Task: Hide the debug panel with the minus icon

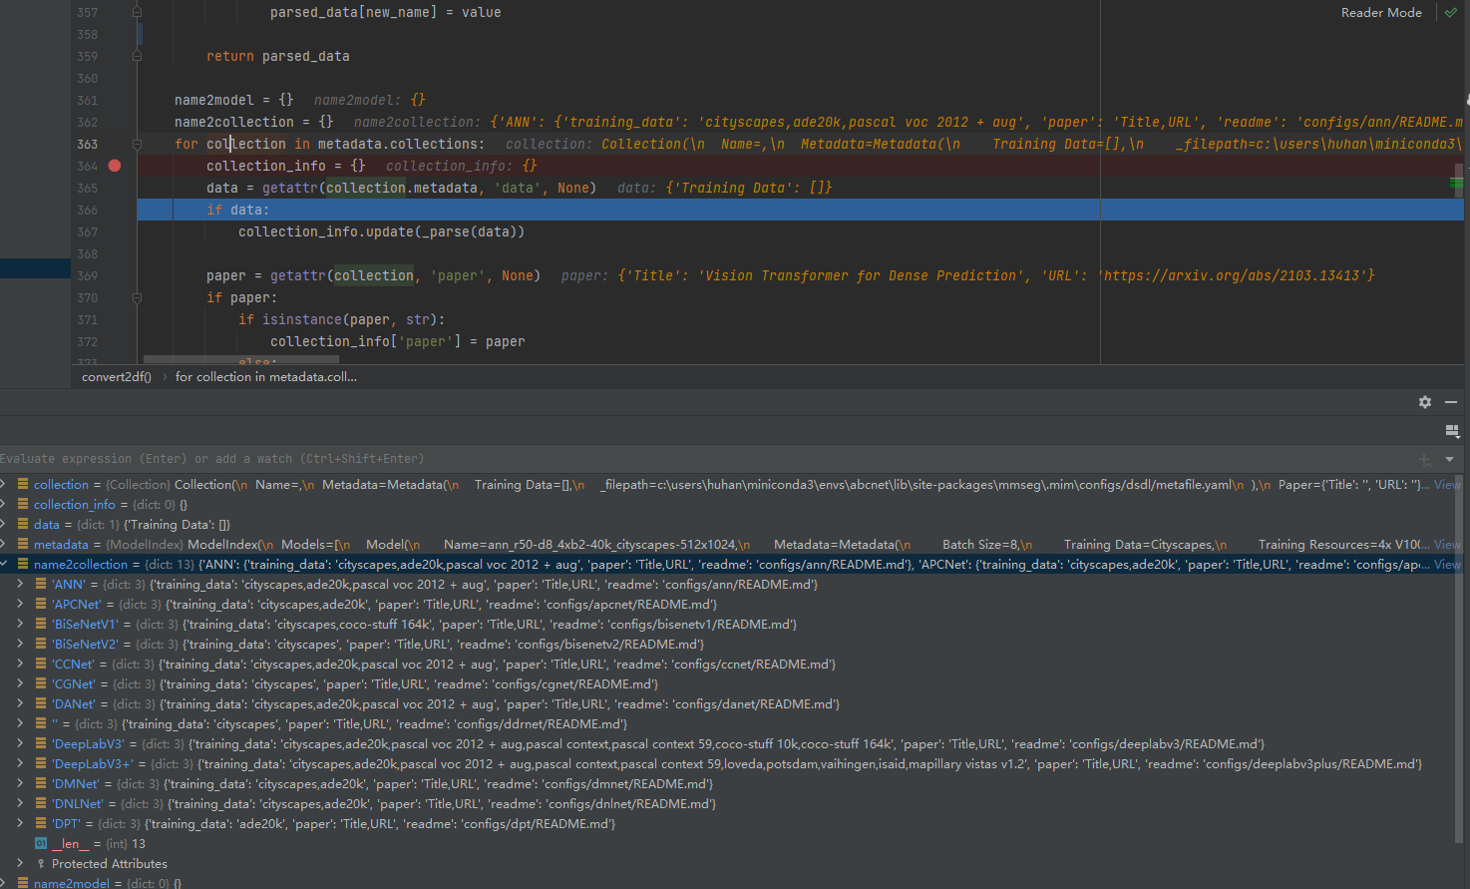Action: 1451,401
